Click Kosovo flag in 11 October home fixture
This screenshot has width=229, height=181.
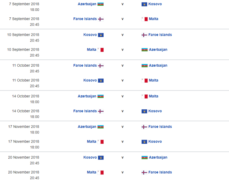pos(101,81)
